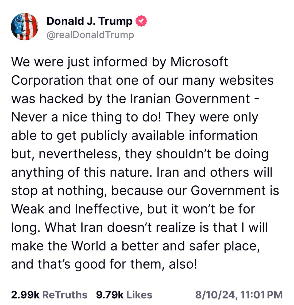
Task: Click the word World in the post
Action: (89, 246)
